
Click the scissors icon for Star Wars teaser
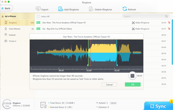(133, 23)
